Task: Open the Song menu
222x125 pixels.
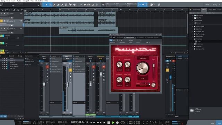Action: [x=3, y=1]
